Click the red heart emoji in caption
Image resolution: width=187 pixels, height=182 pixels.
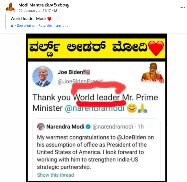tap(49, 19)
